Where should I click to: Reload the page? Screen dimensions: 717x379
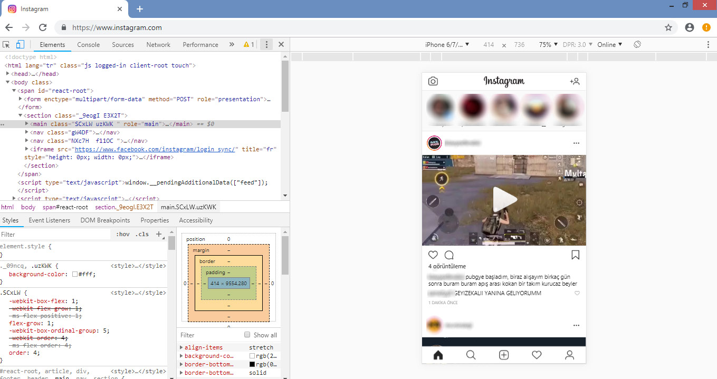pos(43,27)
